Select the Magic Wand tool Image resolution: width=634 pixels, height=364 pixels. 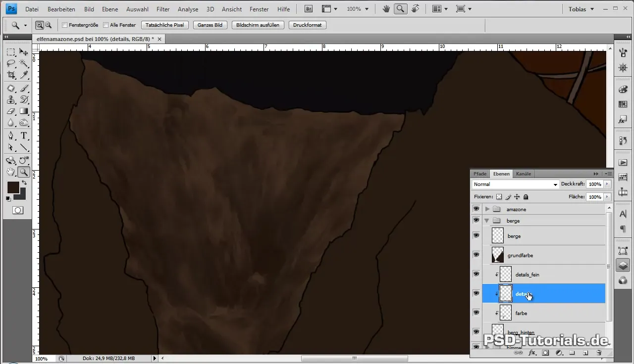pos(23,63)
